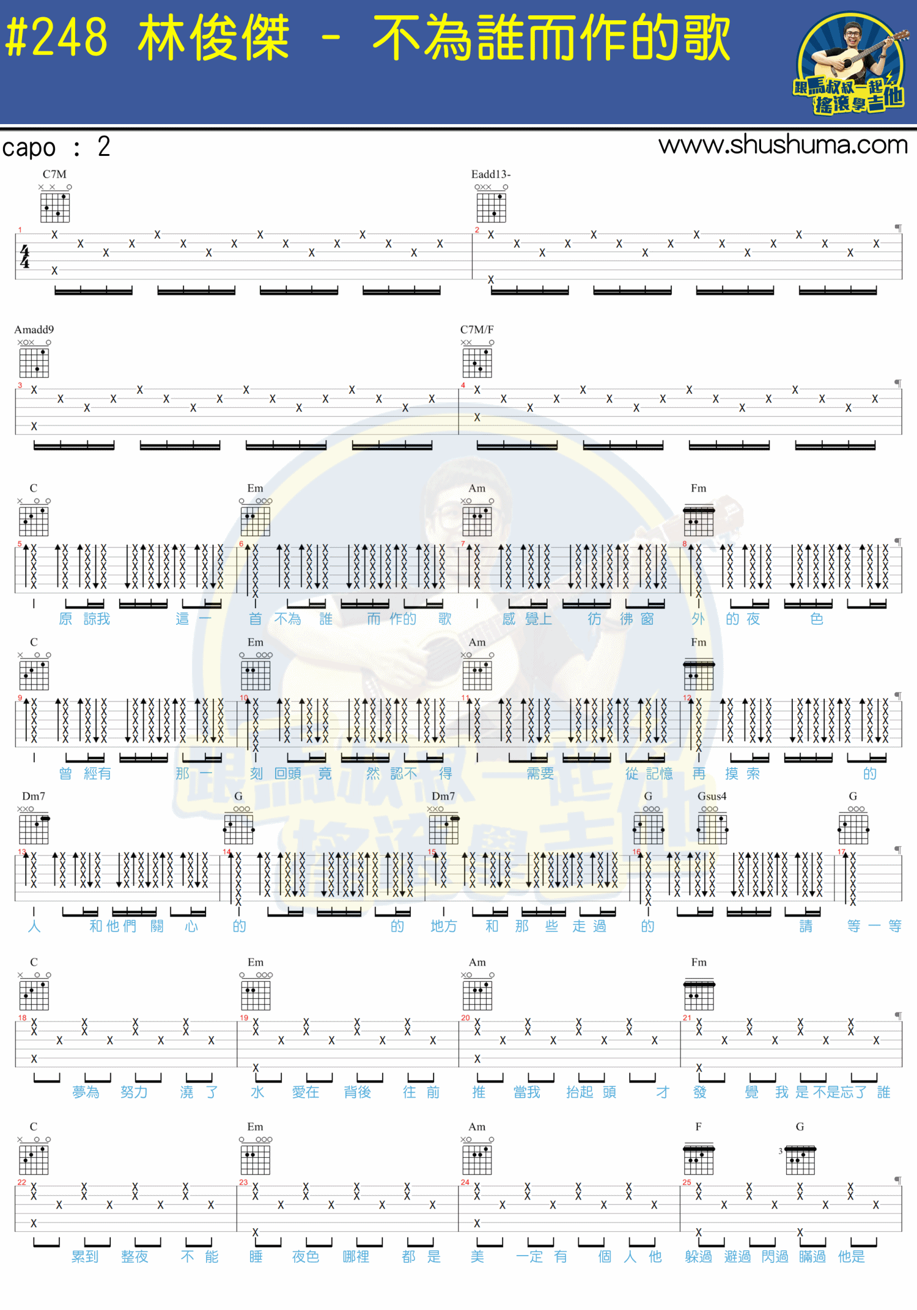Viewport: 917px width, 1310px height.
Task: Click the lyric 閃過
Action: point(775,1256)
